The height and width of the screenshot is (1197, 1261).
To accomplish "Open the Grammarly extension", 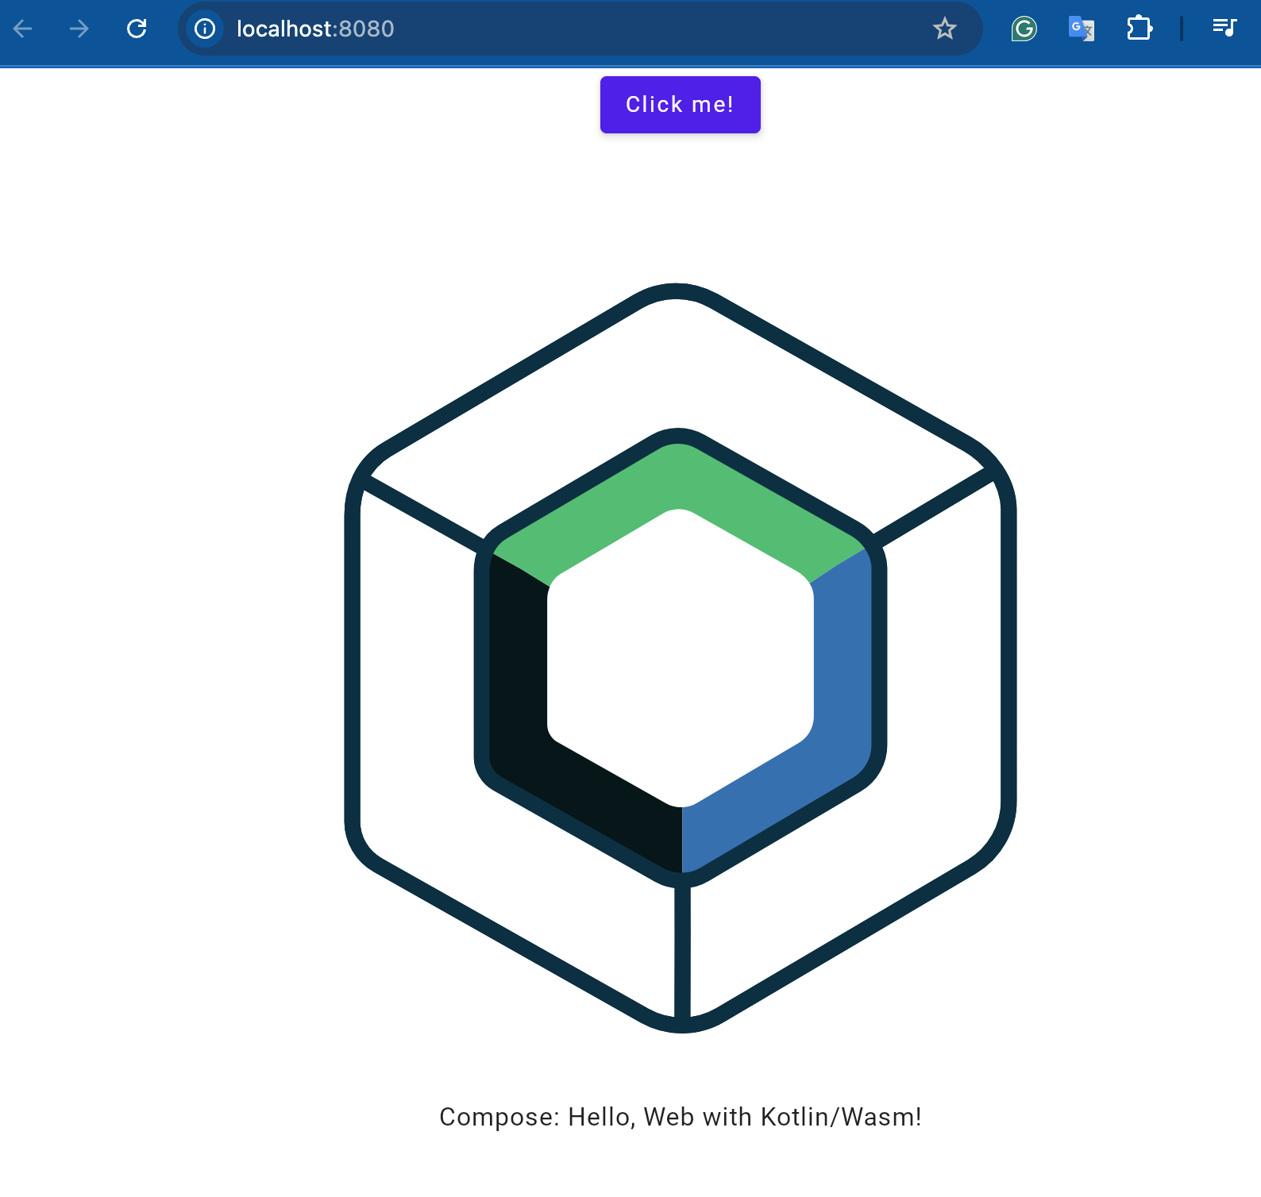I will click(x=1024, y=29).
